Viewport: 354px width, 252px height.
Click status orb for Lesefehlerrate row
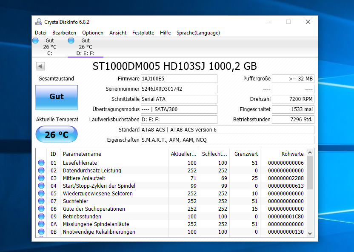pyautogui.click(x=41, y=163)
